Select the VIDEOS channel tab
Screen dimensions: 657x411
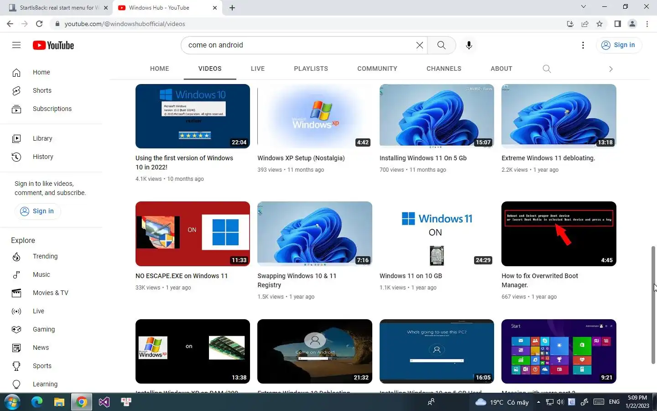click(x=210, y=68)
